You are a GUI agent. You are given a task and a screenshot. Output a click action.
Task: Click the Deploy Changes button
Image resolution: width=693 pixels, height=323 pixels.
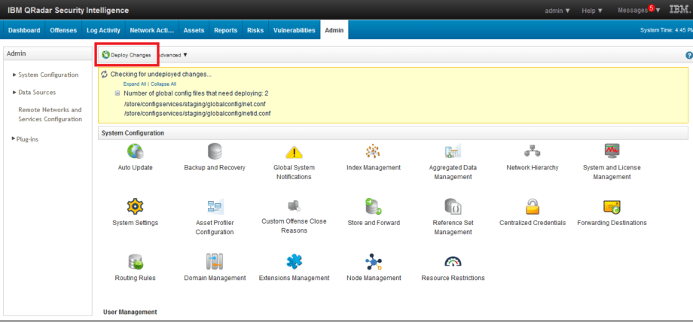[x=127, y=55]
